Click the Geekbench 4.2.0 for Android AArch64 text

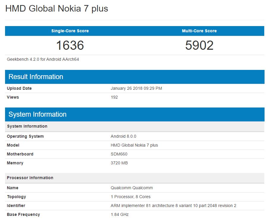tap(43, 60)
